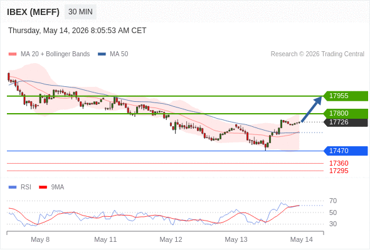The image size is (370, 250).
Task: Click the 30 MIN timeframe badge
Action: coord(80,12)
